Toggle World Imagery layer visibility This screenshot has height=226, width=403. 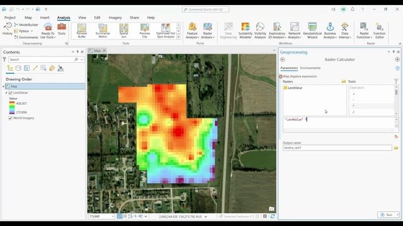11,118
